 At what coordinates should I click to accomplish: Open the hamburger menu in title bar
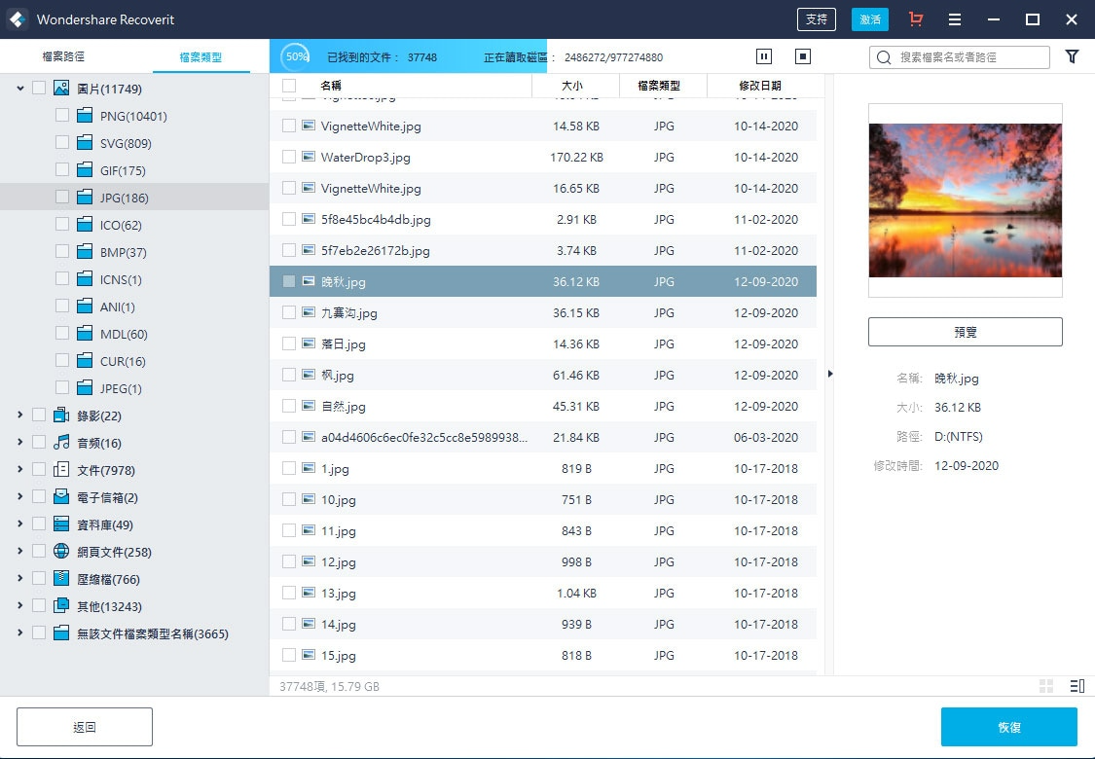coord(955,19)
